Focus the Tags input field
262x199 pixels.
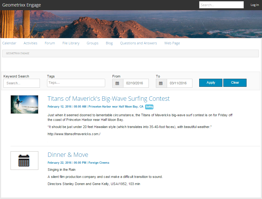coord(76,83)
